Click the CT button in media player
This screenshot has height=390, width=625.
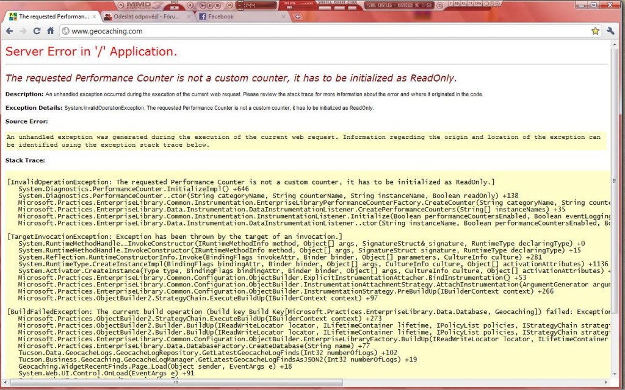pyautogui.click(x=471, y=4)
